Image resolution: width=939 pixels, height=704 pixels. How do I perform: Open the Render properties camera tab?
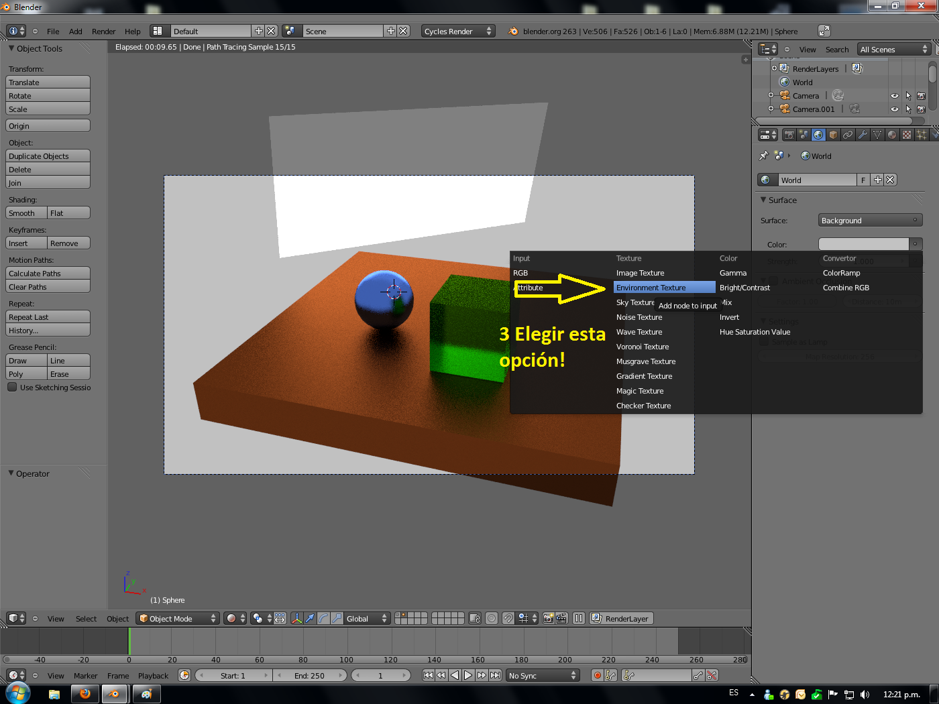pos(789,135)
